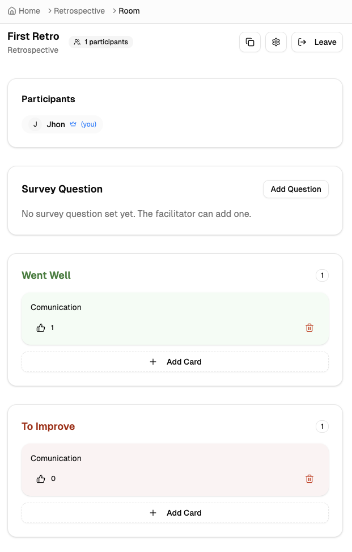Click the Leave button
352x552 pixels.
(317, 42)
